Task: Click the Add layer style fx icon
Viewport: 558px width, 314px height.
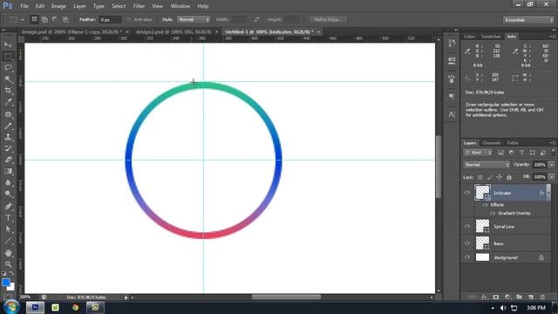Action: coord(484,297)
